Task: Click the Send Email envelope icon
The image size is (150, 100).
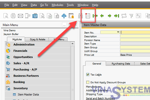Action: tap(20, 16)
